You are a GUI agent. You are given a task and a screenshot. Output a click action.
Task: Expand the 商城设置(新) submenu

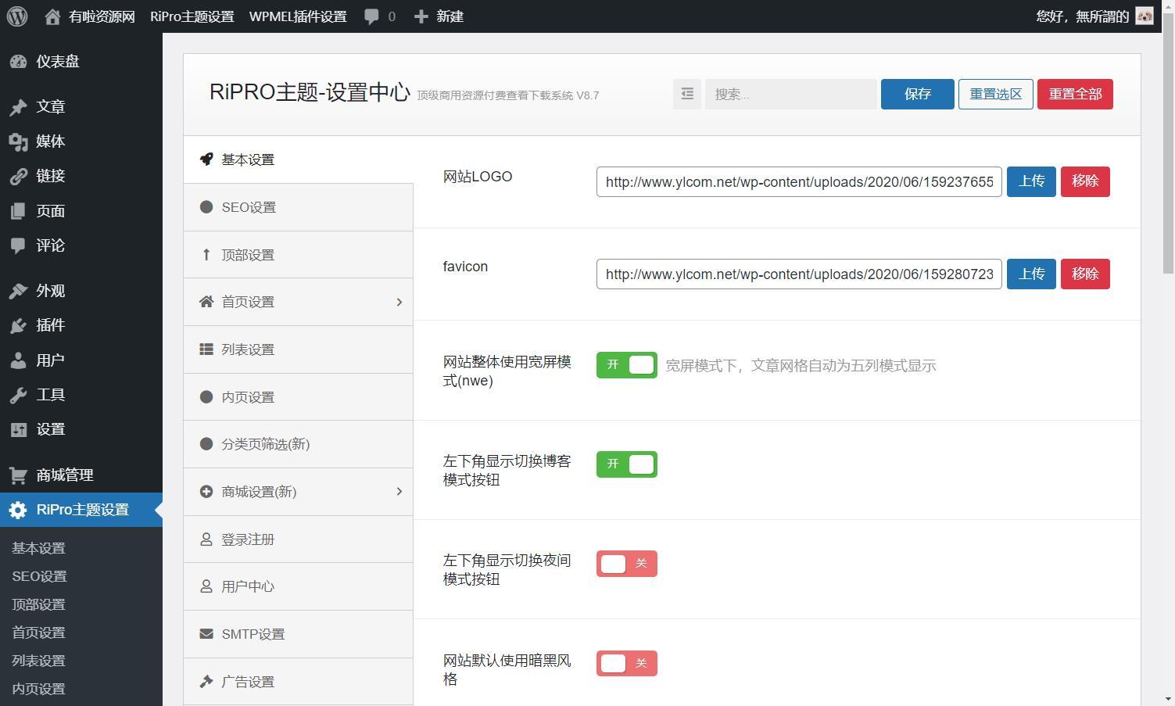pos(399,492)
